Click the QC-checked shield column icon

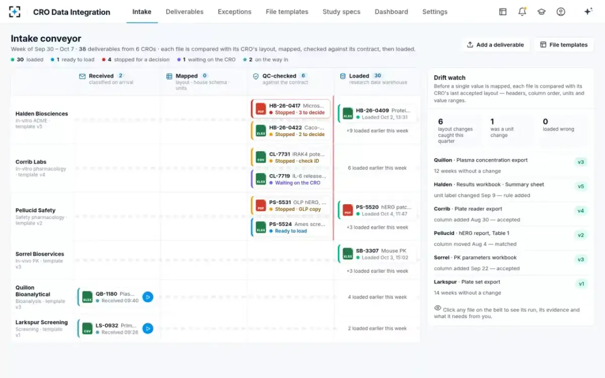point(256,76)
